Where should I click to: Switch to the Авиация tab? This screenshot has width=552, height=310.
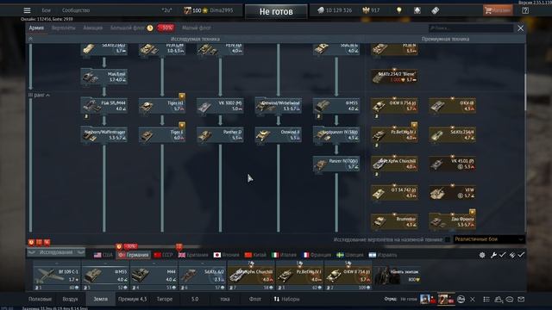click(x=92, y=28)
